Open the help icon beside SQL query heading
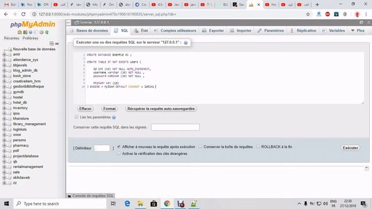372x209 pixels. pyautogui.click(x=186, y=42)
